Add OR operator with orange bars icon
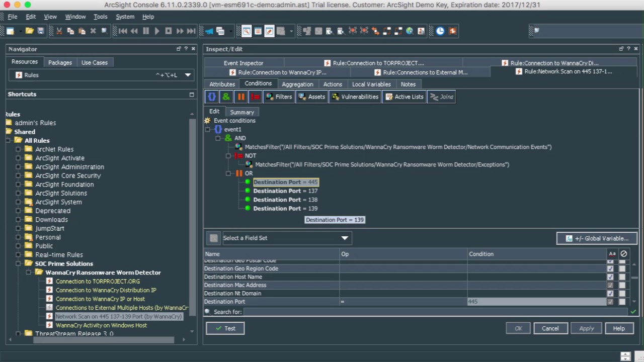This screenshot has height=362, width=644. point(241,97)
